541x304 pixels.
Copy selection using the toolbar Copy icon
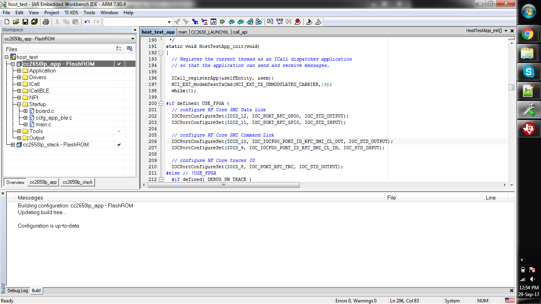[67, 22]
